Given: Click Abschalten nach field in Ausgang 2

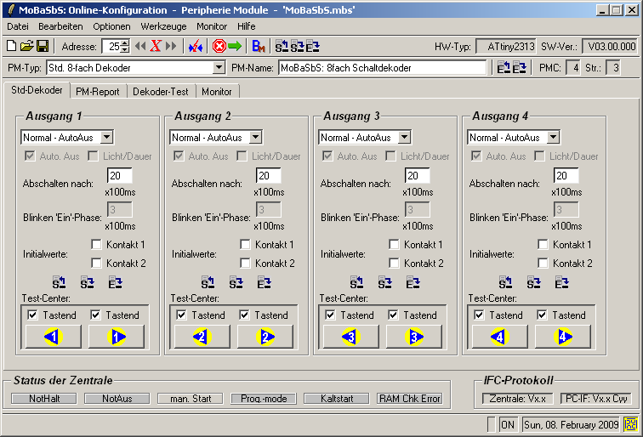Looking at the screenshot, I should tap(268, 175).
